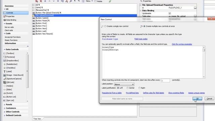
Task: Click the move down single chevron icon
Action: pos(54,1)
